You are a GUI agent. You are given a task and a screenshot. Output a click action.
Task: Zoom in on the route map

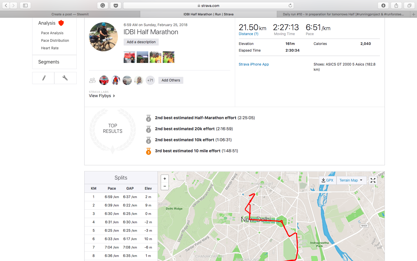click(165, 179)
